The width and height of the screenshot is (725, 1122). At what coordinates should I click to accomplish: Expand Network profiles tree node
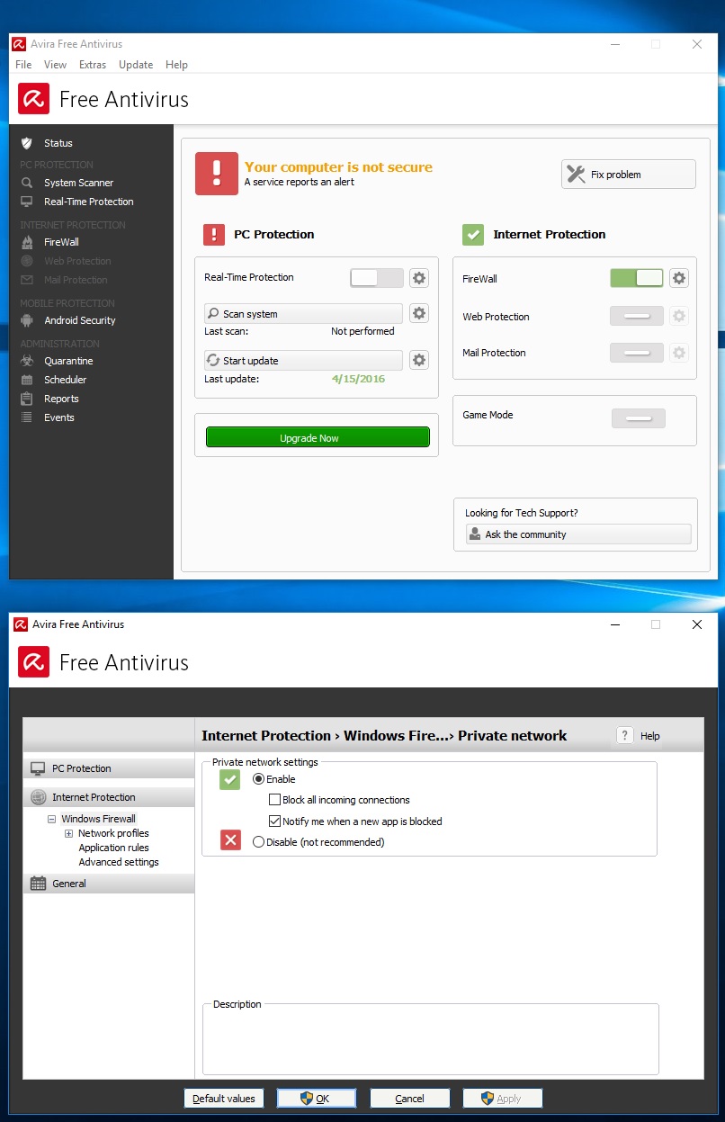point(68,834)
